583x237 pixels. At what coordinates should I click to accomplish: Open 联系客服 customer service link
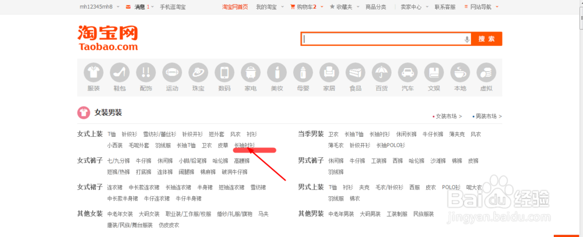445,6
